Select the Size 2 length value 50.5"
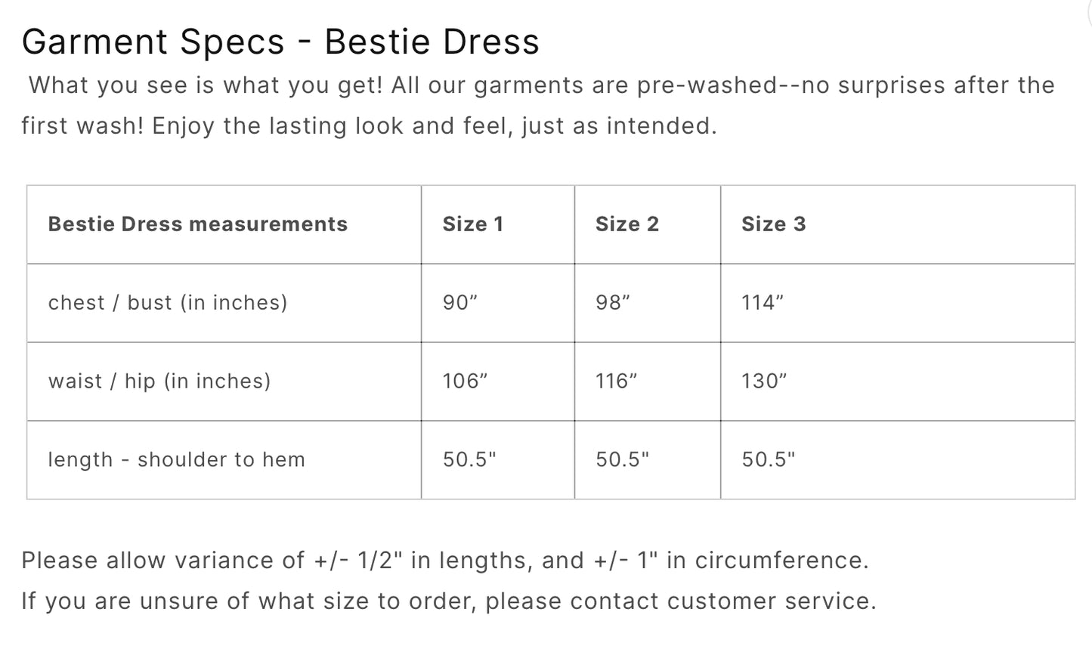 (x=622, y=460)
